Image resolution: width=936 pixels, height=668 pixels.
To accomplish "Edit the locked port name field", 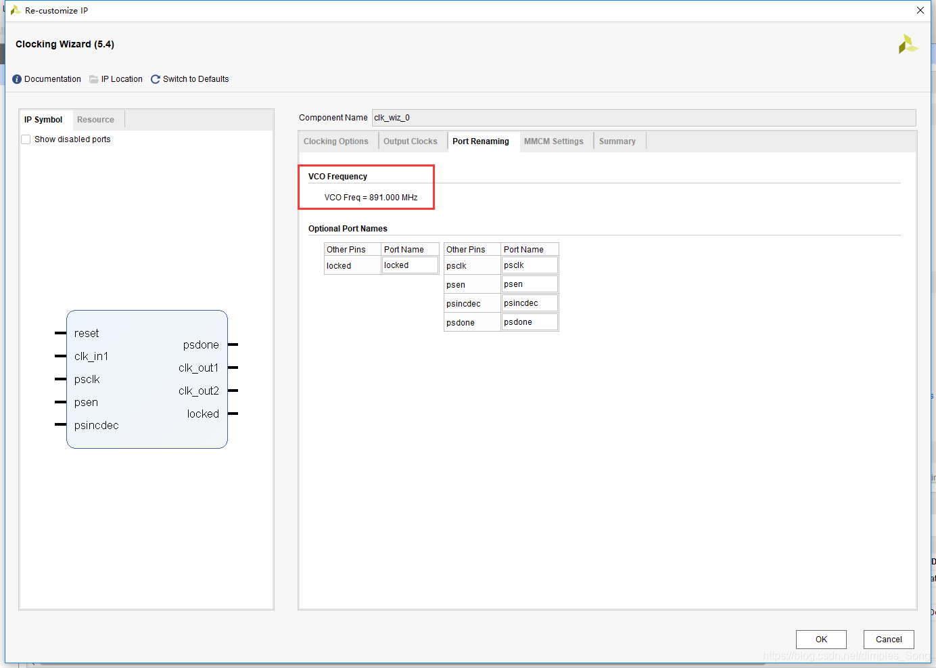I will pyautogui.click(x=410, y=265).
